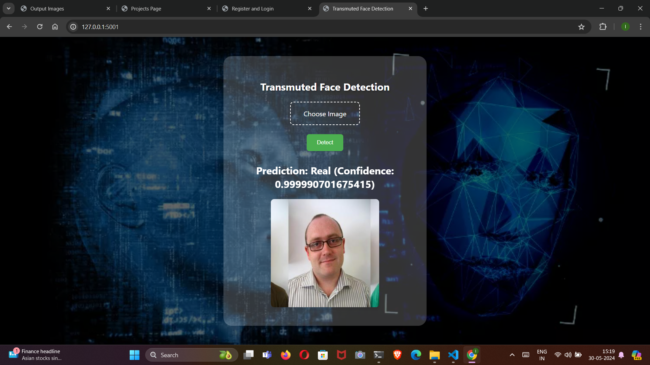Open a new browser tab
This screenshot has height=365, width=650.
[x=426, y=8]
